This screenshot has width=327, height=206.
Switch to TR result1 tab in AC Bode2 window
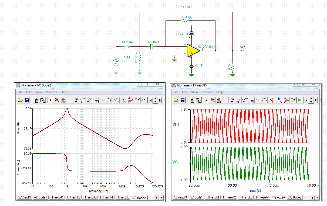click(57, 197)
